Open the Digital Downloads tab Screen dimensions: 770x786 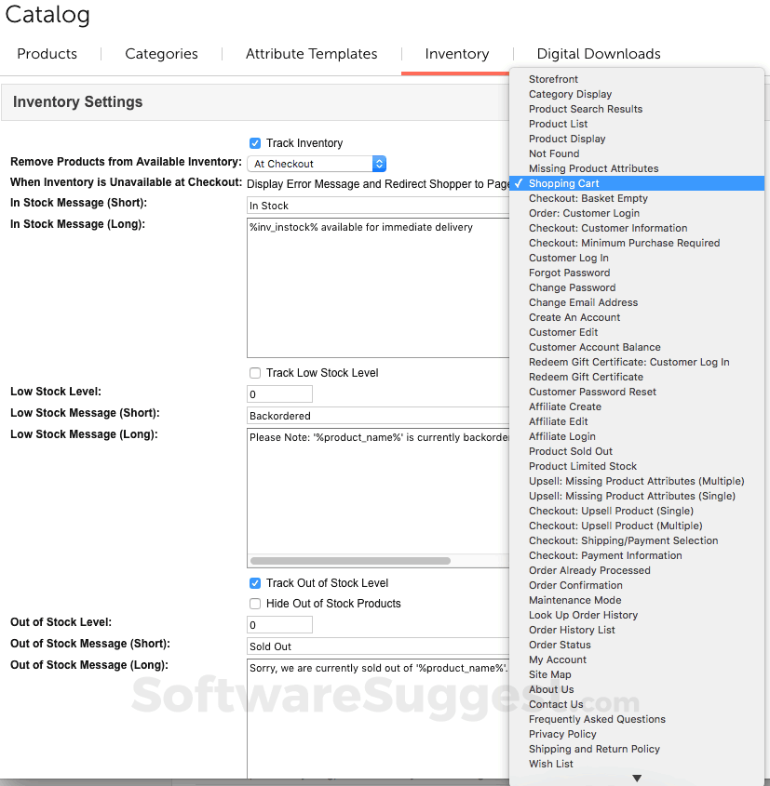coord(599,54)
